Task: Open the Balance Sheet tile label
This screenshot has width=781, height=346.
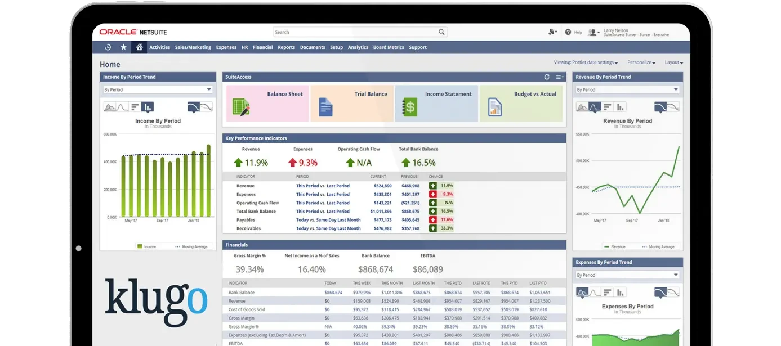Action: tap(285, 94)
